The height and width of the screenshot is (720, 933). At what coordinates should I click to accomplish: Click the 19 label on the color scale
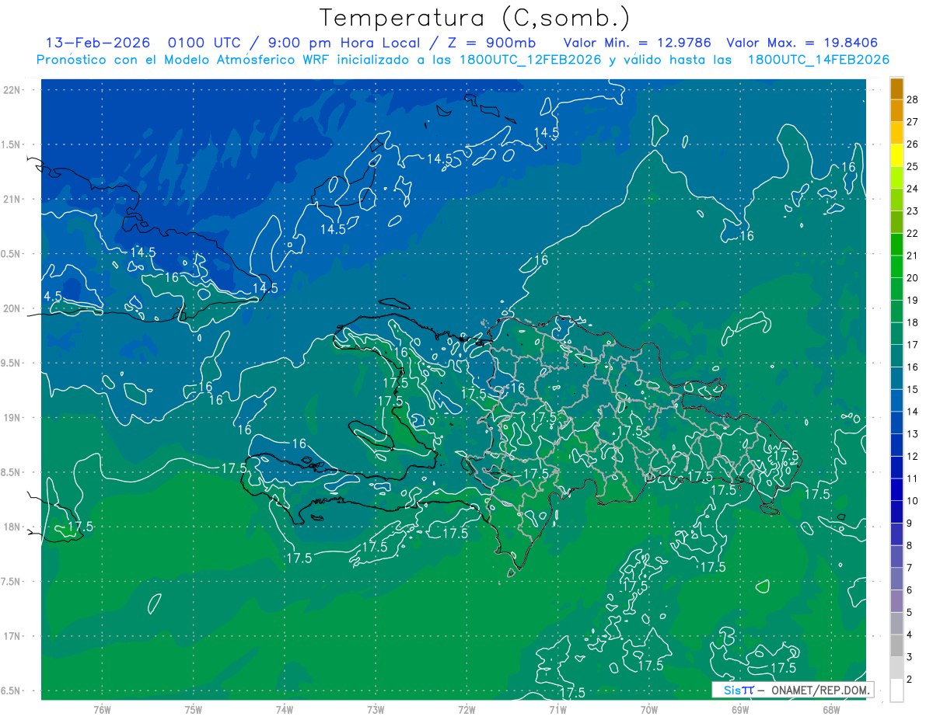click(x=913, y=300)
